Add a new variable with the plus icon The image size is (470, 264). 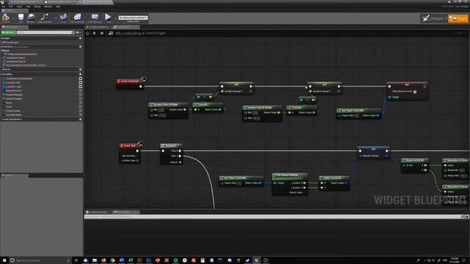coord(80,74)
